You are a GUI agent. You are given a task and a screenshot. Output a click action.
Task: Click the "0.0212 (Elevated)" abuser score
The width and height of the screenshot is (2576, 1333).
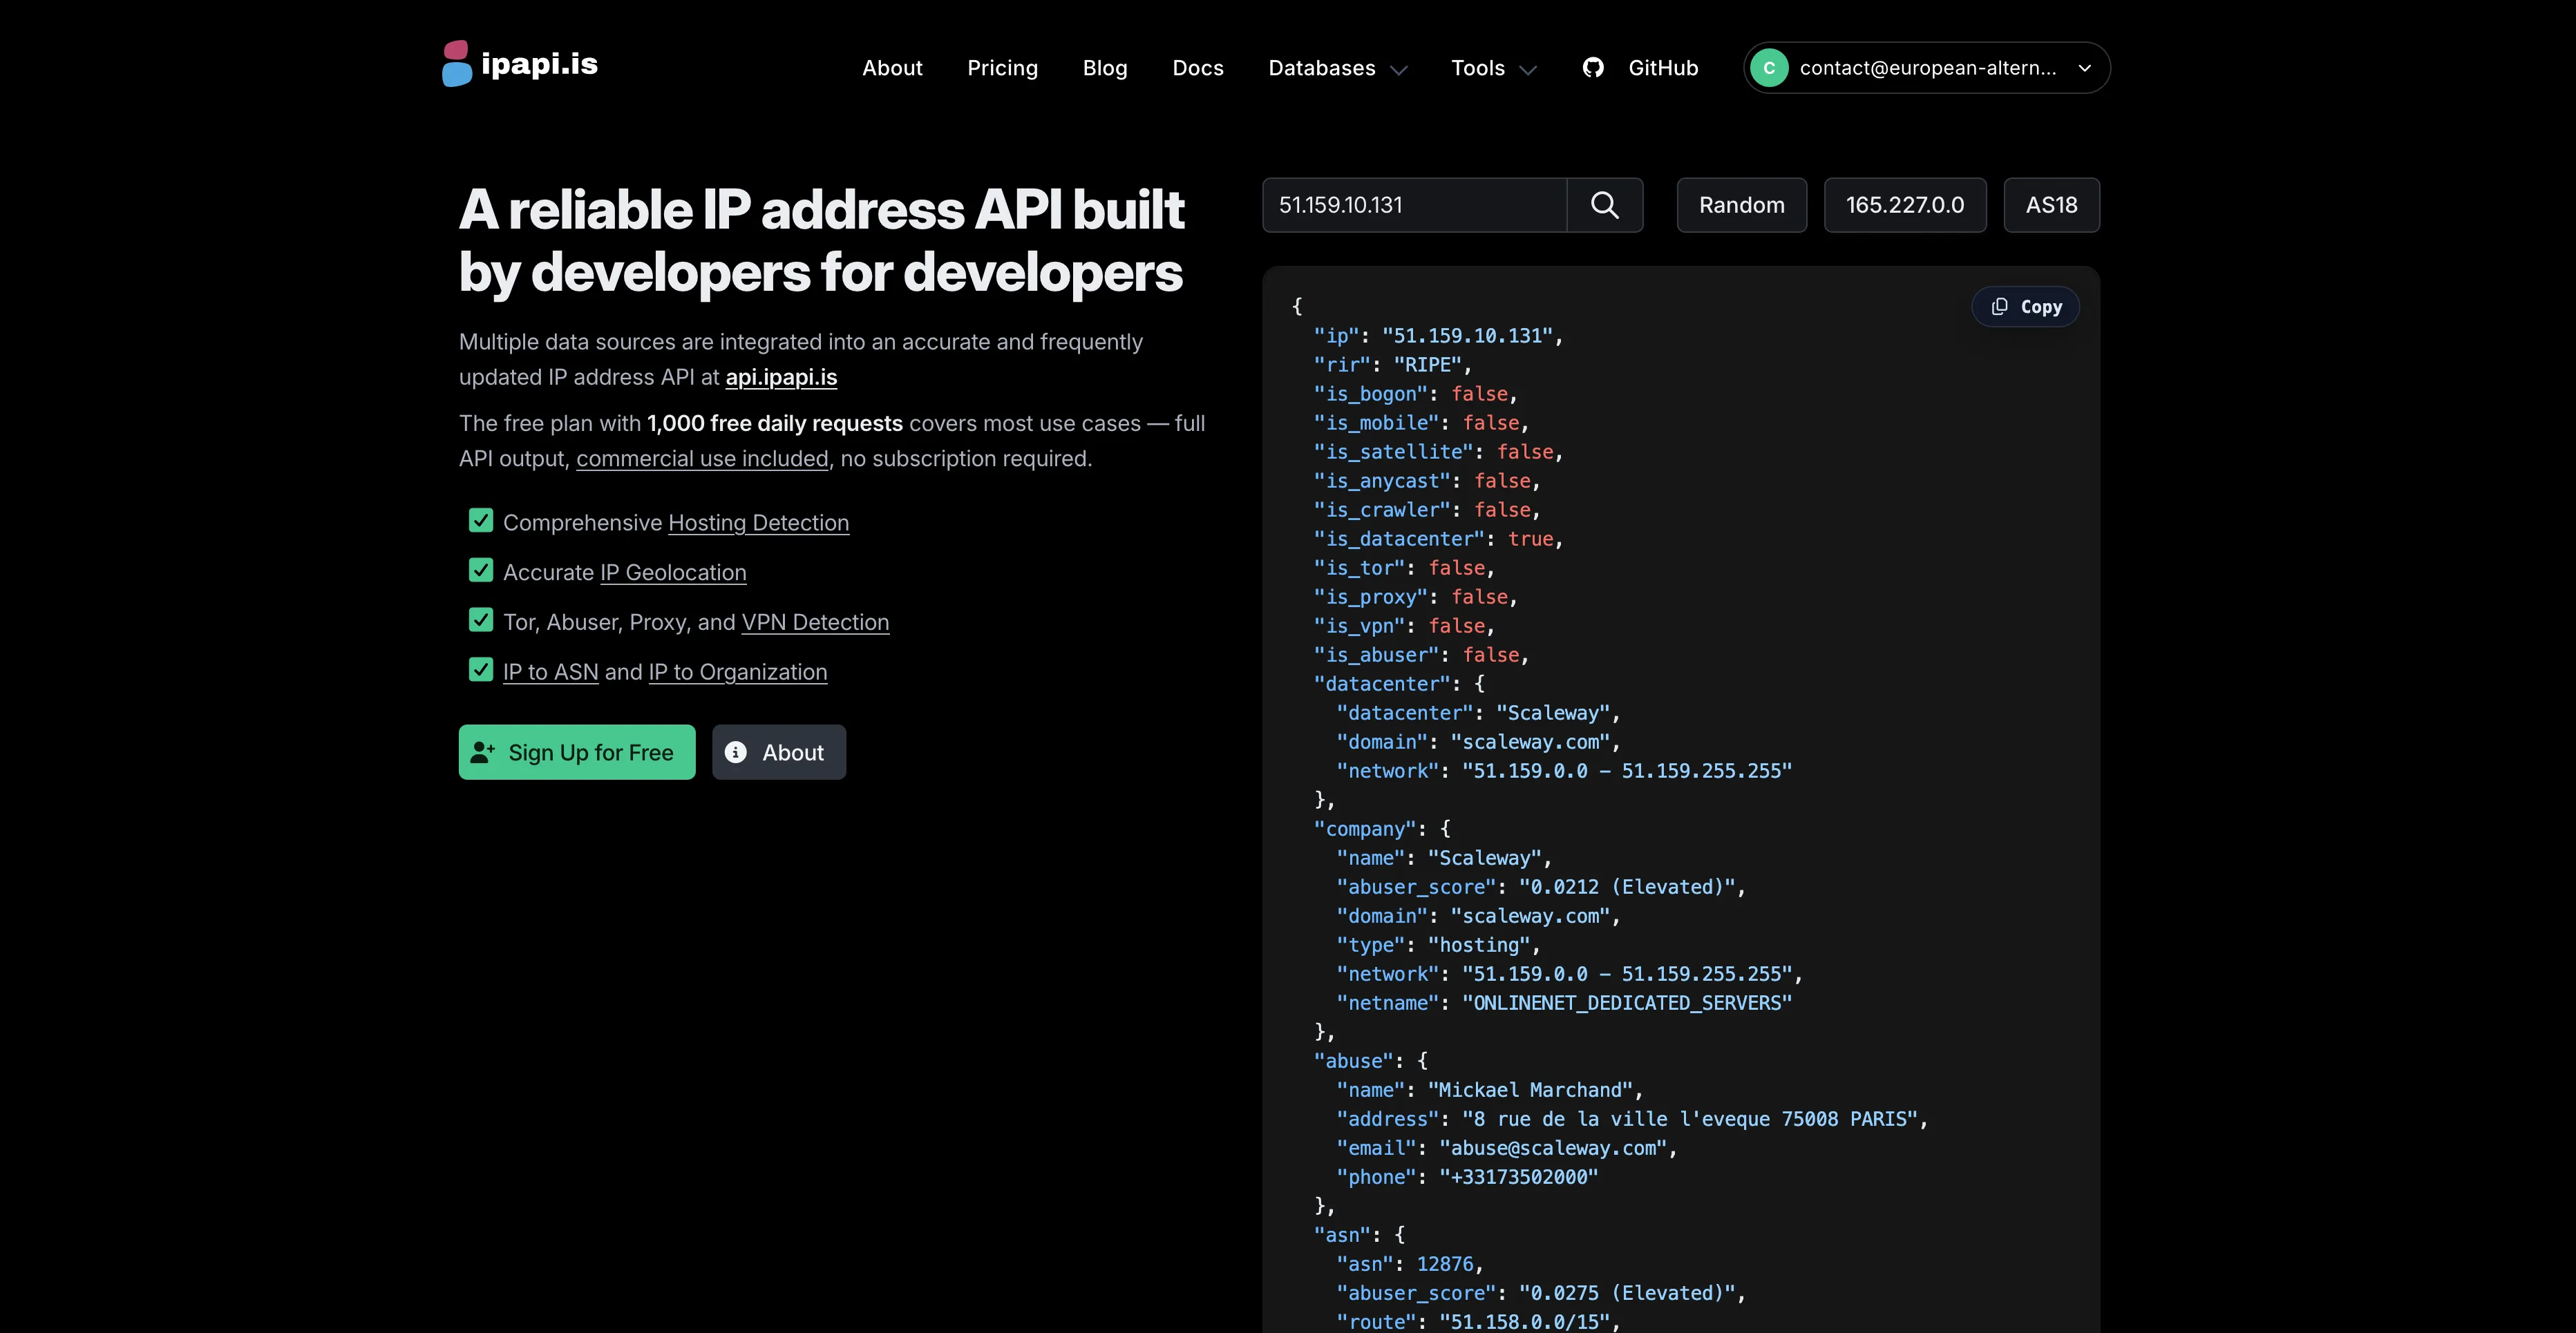pos(1627,888)
